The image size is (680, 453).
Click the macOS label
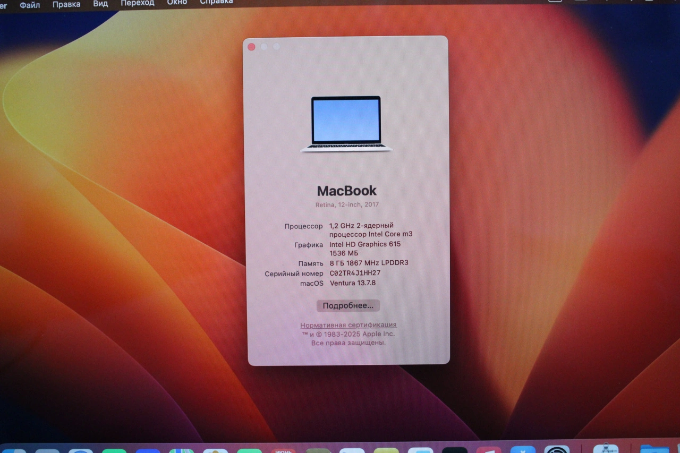coord(312,284)
